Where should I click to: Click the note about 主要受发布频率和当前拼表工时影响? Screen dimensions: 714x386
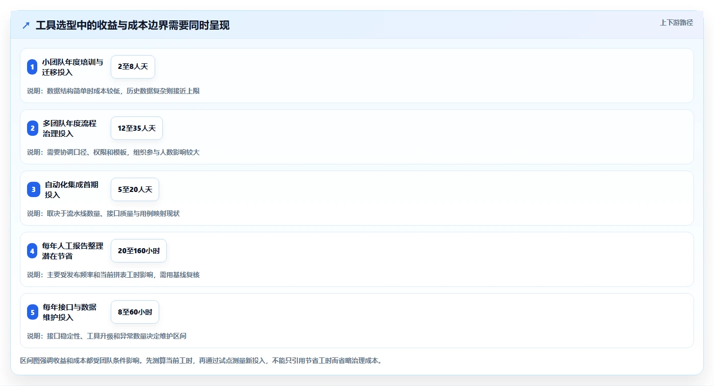[113, 275]
